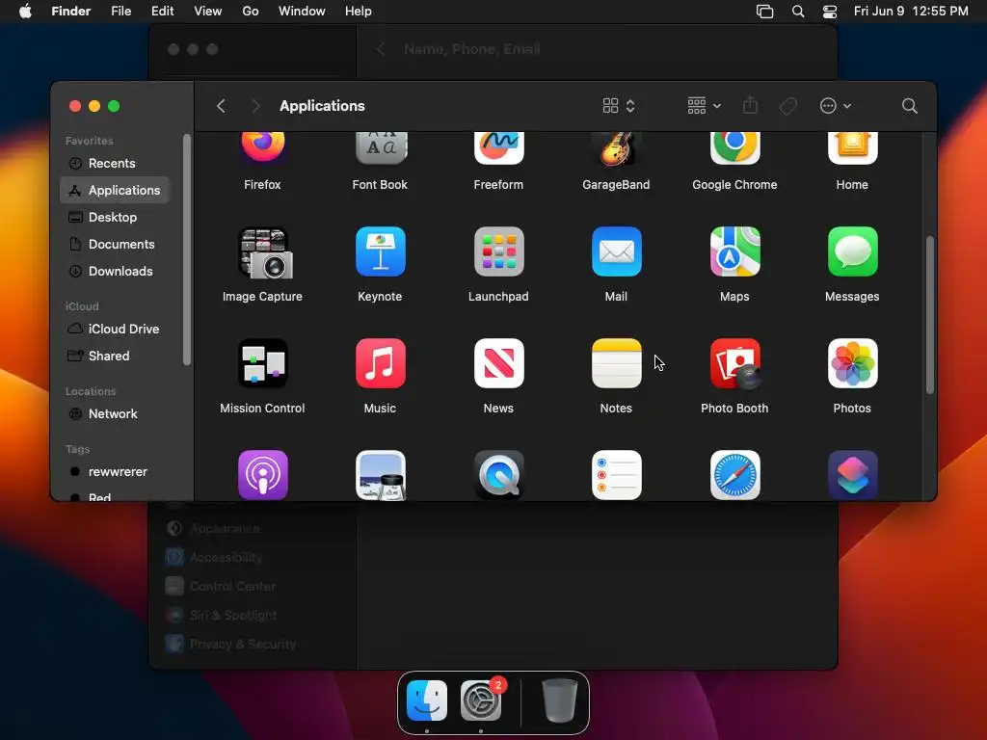Image resolution: width=987 pixels, height=740 pixels.
Task: Open the File menu
Action: [120, 12]
